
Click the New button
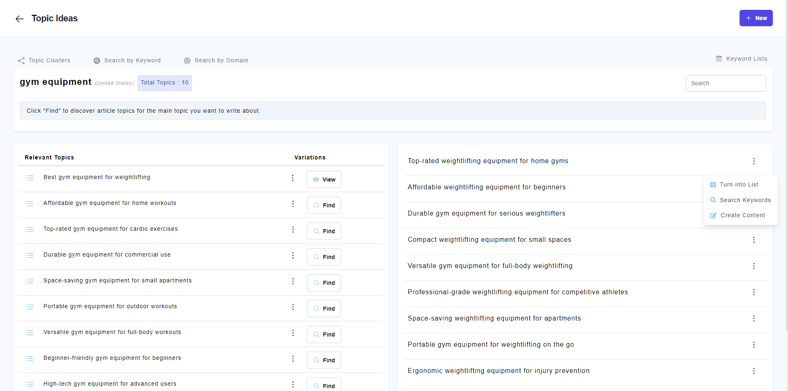pos(756,18)
